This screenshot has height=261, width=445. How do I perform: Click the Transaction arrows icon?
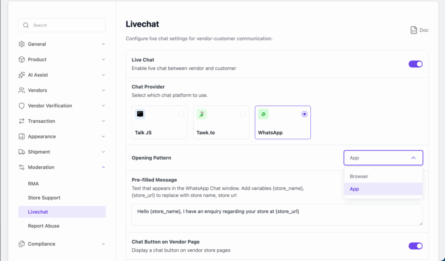(x=22, y=121)
